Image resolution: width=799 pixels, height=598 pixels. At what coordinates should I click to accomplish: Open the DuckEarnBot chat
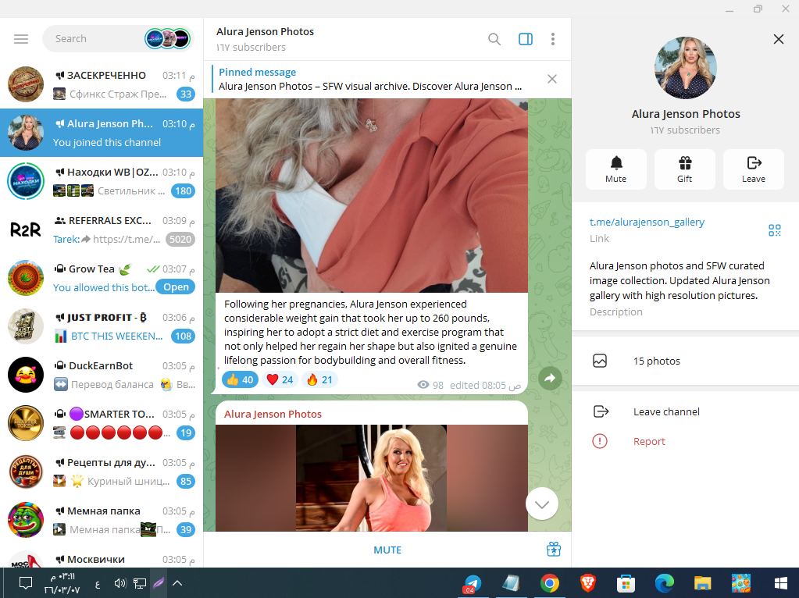click(102, 375)
